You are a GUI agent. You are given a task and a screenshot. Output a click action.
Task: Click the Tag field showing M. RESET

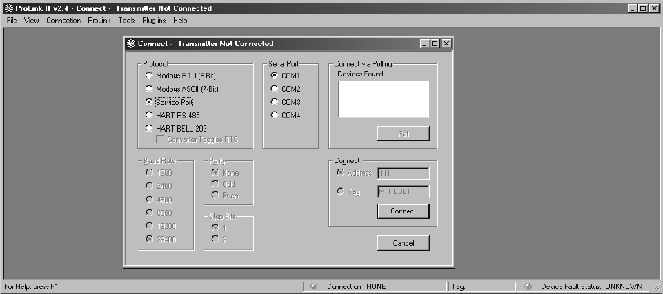pos(404,192)
